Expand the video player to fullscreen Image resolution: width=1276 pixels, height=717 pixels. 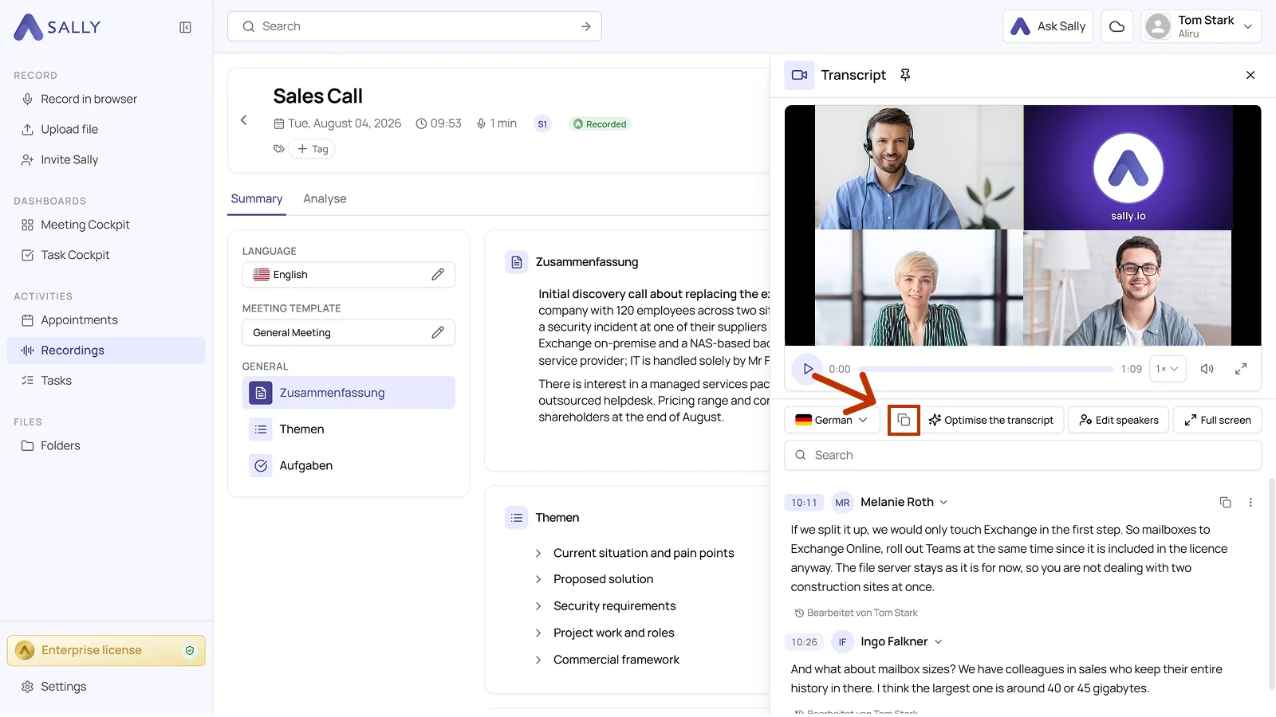1241,369
